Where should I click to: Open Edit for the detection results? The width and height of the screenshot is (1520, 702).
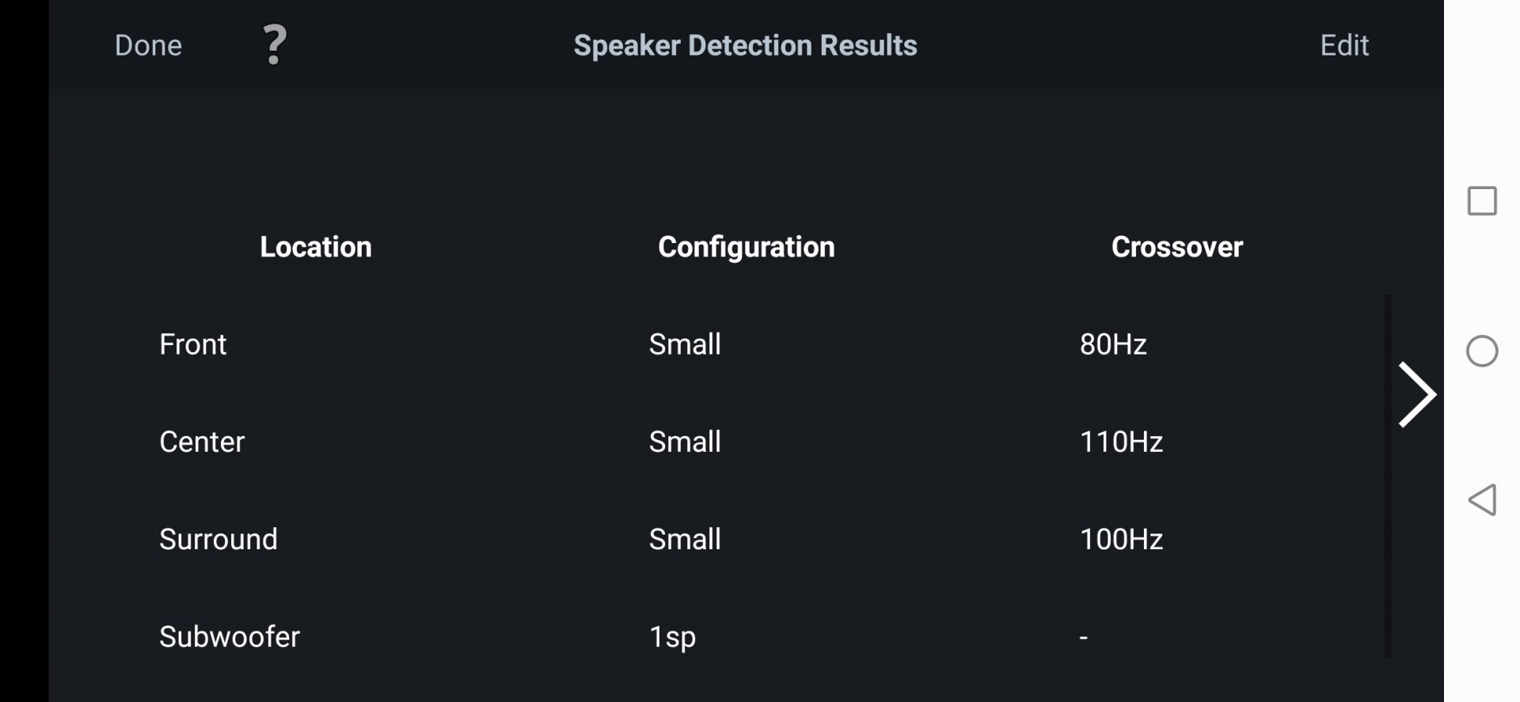pyautogui.click(x=1343, y=45)
